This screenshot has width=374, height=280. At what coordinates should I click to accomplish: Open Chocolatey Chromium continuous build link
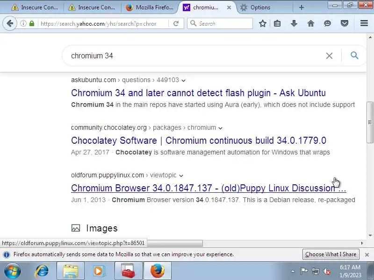coord(198,140)
